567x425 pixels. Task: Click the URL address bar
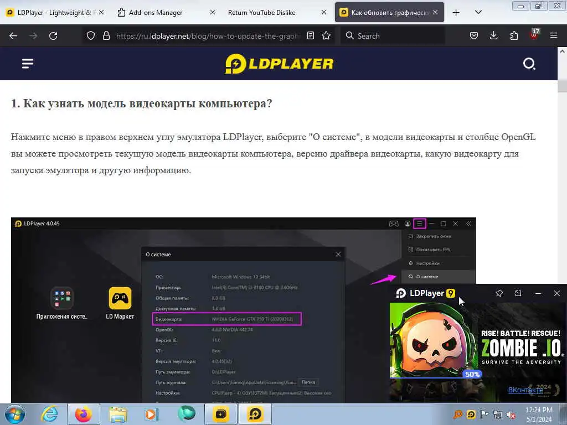pyautogui.click(x=208, y=36)
